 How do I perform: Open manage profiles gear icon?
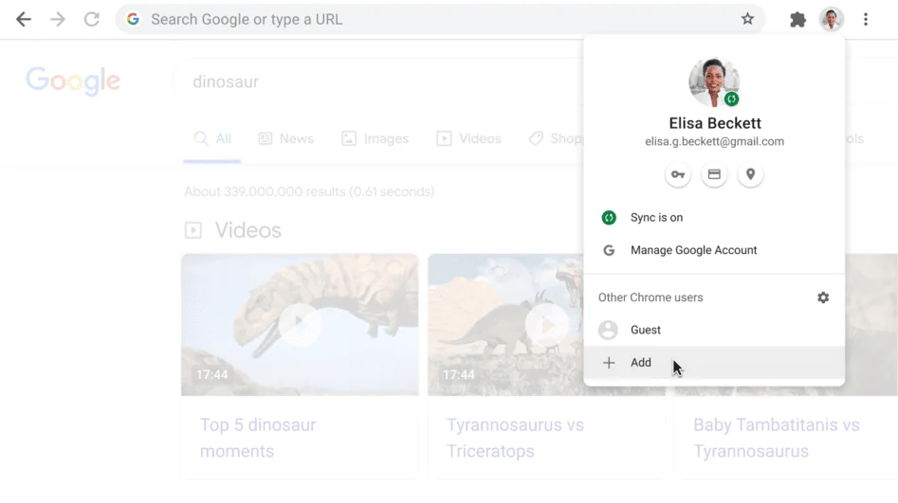point(823,297)
